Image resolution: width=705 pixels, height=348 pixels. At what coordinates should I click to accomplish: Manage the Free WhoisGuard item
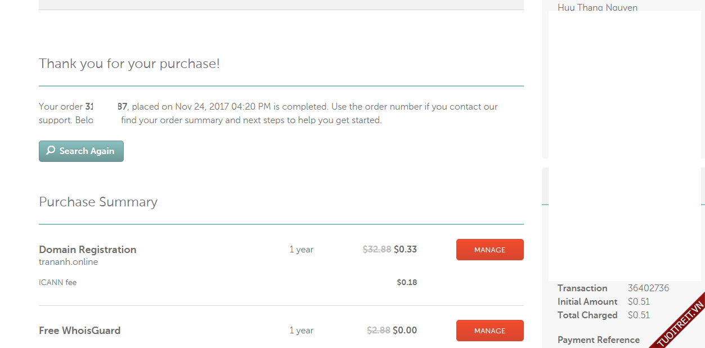click(490, 331)
